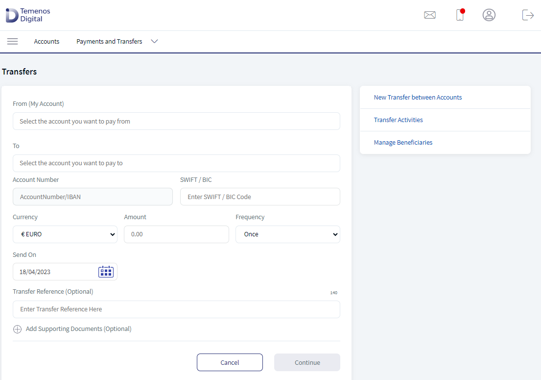Click the Cancel button
The image size is (541, 380).
tap(230, 362)
